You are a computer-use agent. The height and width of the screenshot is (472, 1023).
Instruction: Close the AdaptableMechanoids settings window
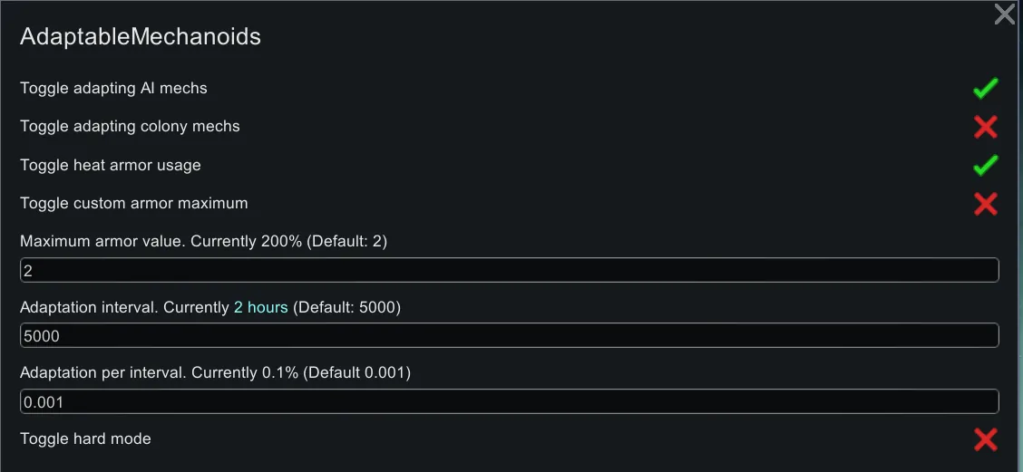pos(1004,14)
